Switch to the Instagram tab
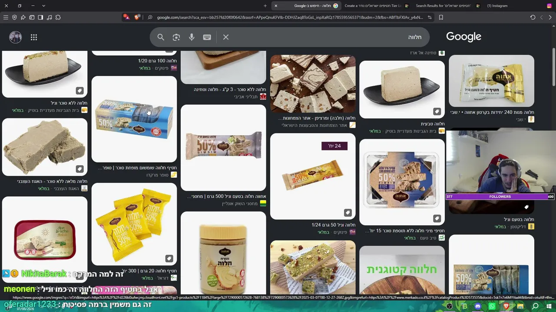The width and height of the screenshot is (556, 312). (519, 6)
